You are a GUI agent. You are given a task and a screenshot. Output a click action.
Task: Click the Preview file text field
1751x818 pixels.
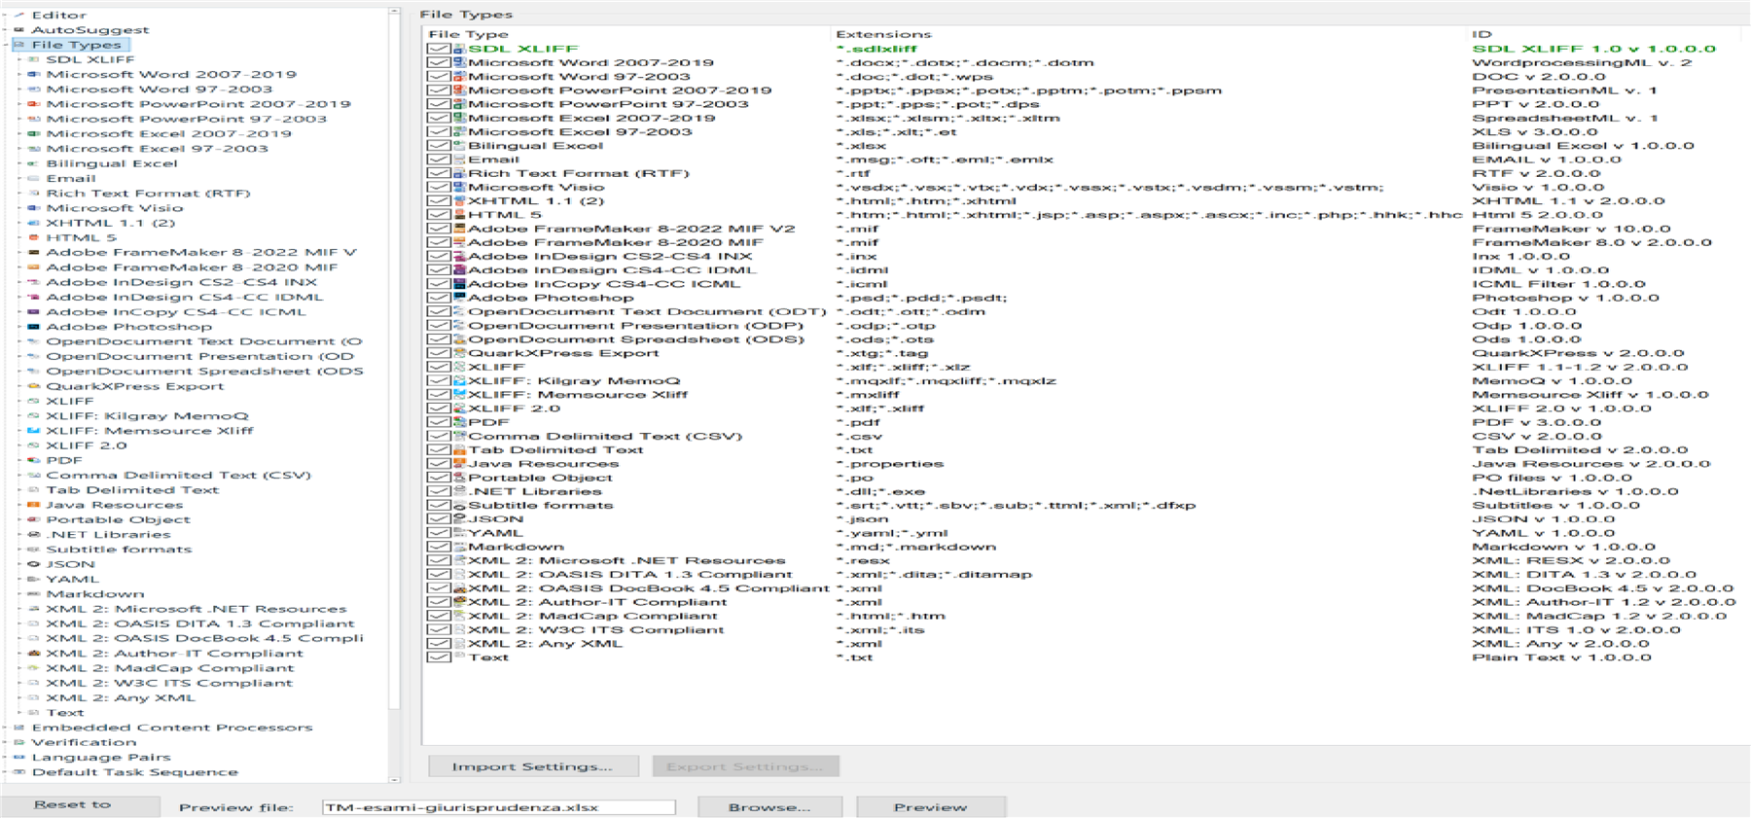(x=499, y=807)
